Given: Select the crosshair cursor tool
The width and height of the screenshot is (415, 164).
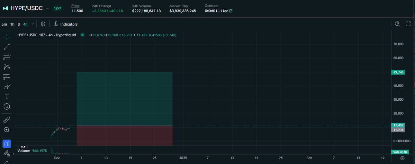Looking at the screenshot, I should click(x=7, y=37).
